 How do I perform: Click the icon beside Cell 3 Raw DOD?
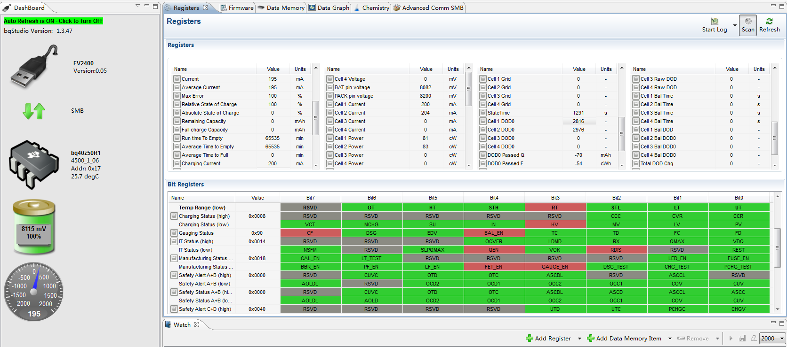pyautogui.click(x=636, y=79)
